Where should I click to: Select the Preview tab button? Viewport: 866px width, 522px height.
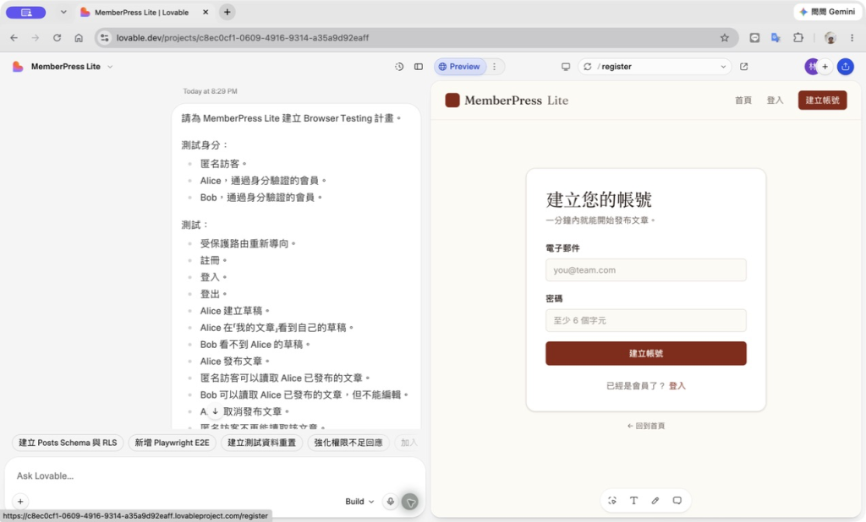(x=459, y=67)
